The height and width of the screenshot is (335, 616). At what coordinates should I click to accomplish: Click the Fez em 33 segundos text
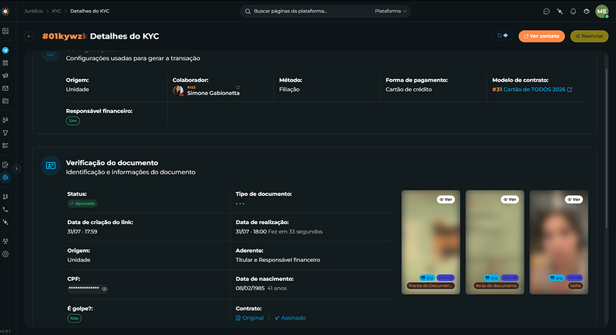pyautogui.click(x=295, y=231)
